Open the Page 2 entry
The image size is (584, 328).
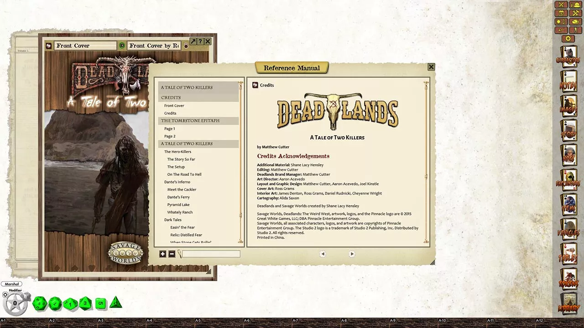[170, 136]
